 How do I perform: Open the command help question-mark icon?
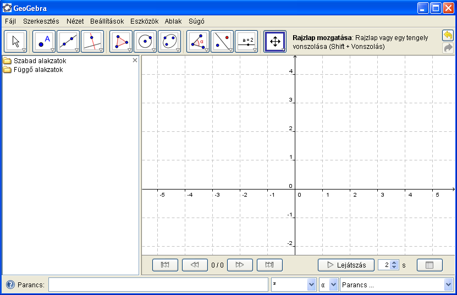[x=10, y=285]
